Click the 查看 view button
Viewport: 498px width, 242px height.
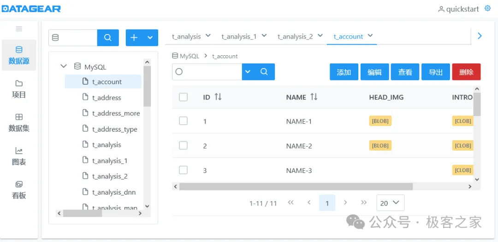click(x=405, y=72)
